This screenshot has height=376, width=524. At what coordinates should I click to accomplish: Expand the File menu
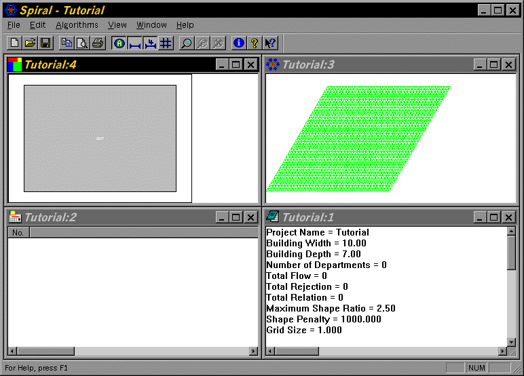(x=14, y=25)
